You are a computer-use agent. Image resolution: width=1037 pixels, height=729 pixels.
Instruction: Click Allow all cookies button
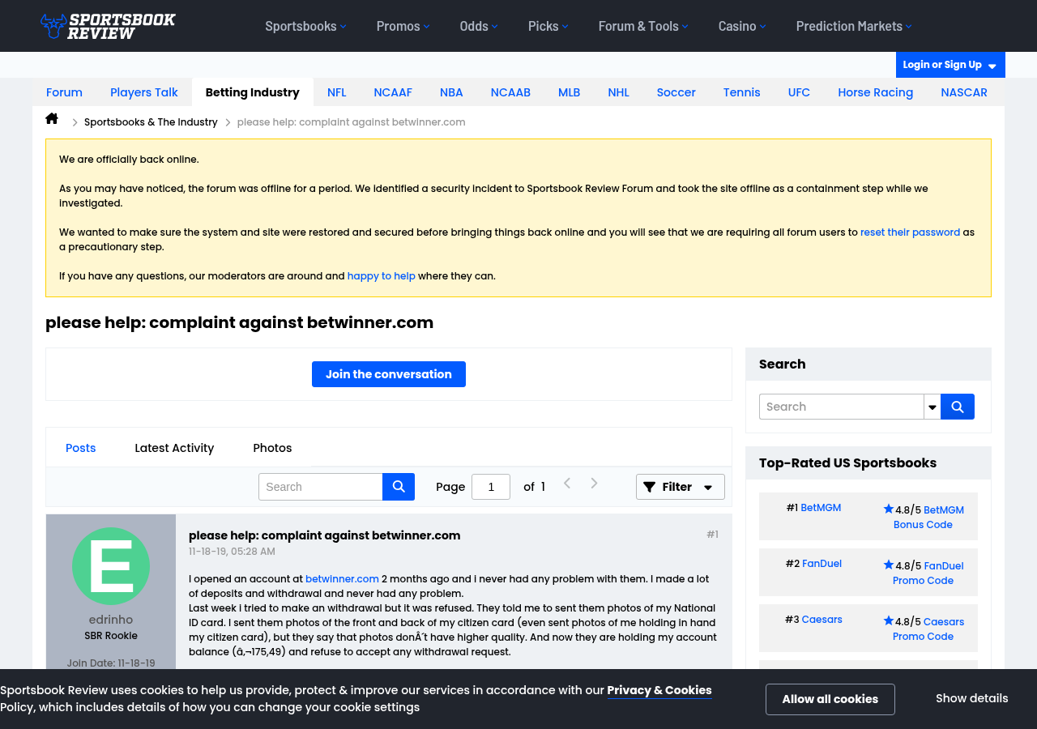[x=830, y=699]
